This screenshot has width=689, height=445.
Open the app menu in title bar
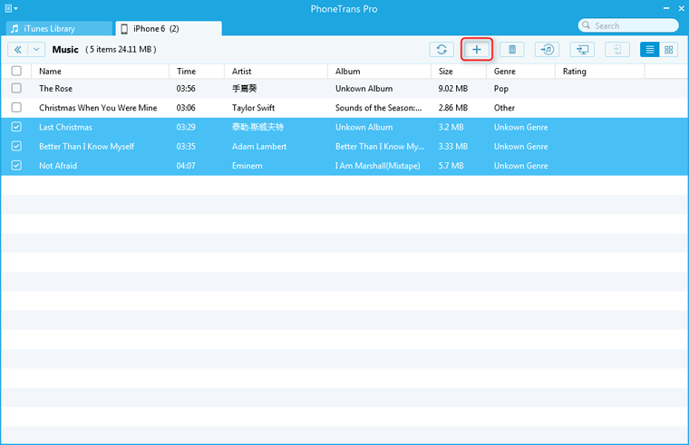point(12,9)
